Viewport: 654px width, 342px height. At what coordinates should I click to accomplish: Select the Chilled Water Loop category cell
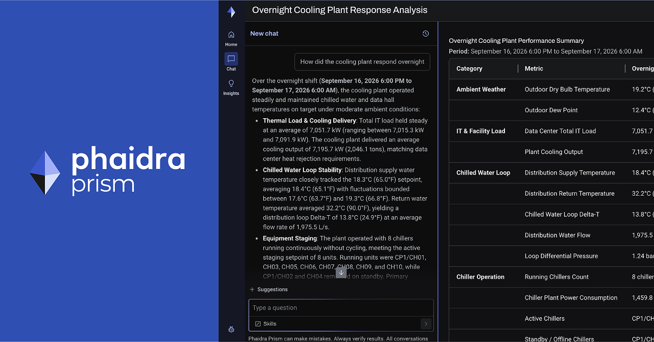tap(483, 173)
